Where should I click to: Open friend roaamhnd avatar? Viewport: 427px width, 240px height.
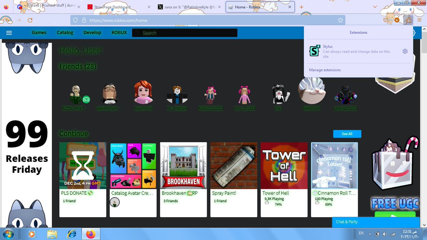(144, 93)
